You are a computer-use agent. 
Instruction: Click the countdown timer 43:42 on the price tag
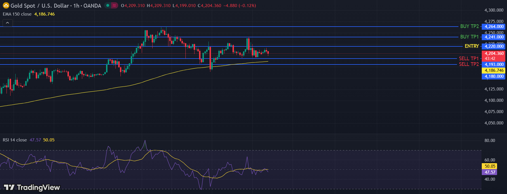[x=490, y=59]
